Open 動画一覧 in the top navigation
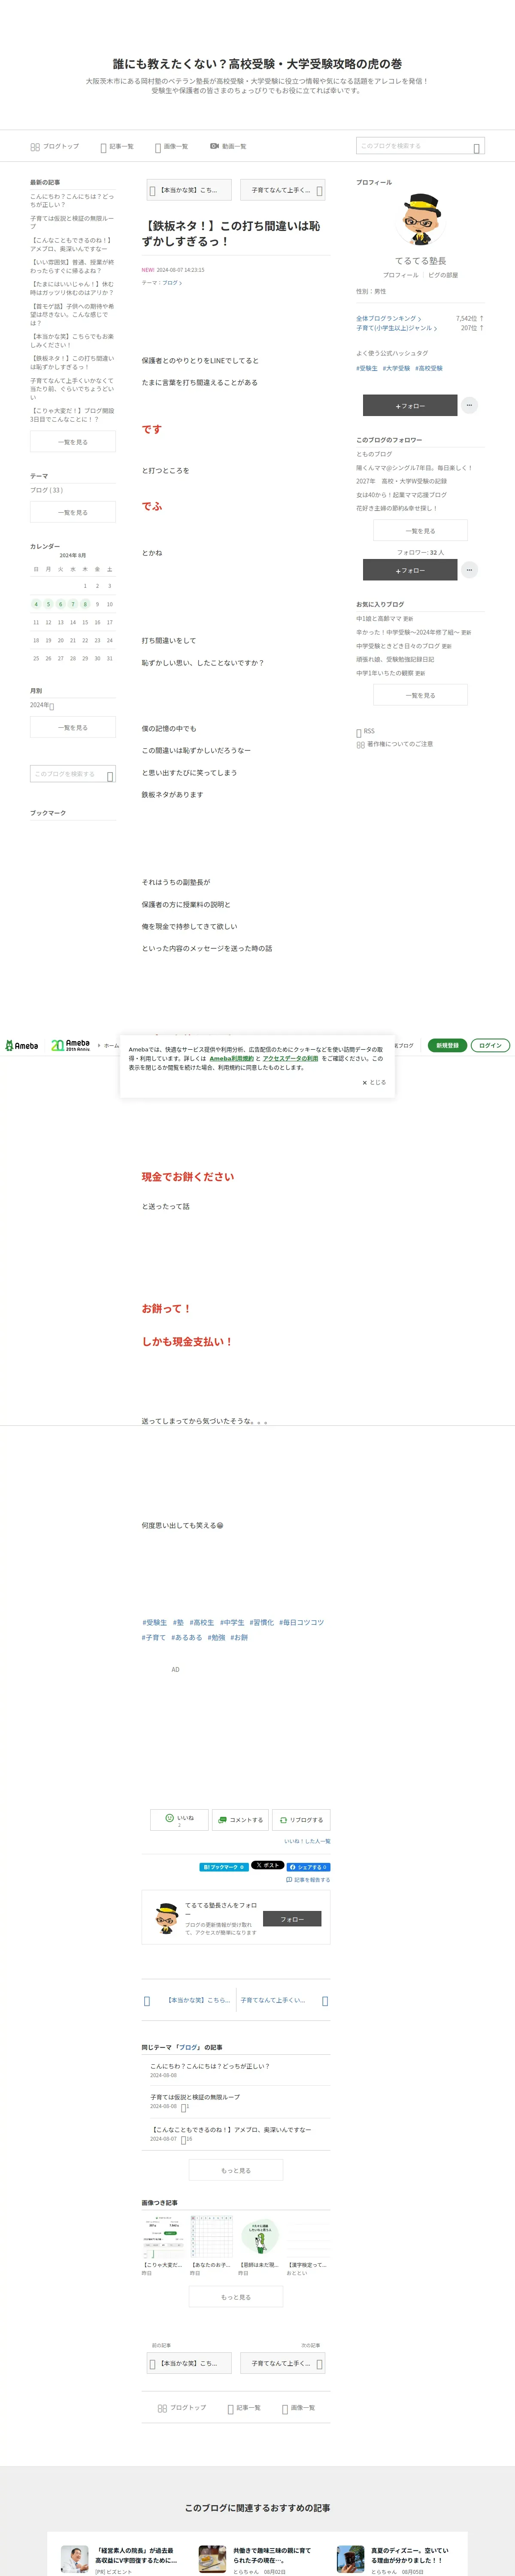 228,146
